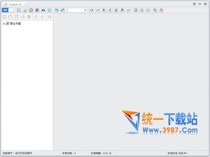Image resolution: width=210 pixels, height=157 pixels.
Task: Toggle the ON switch in the toolbar
Action: [8, 10]
